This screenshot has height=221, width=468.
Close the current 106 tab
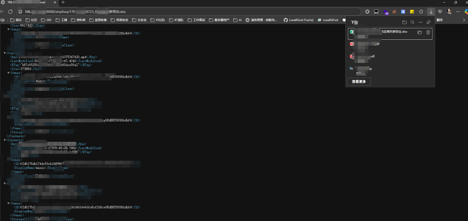55,2
